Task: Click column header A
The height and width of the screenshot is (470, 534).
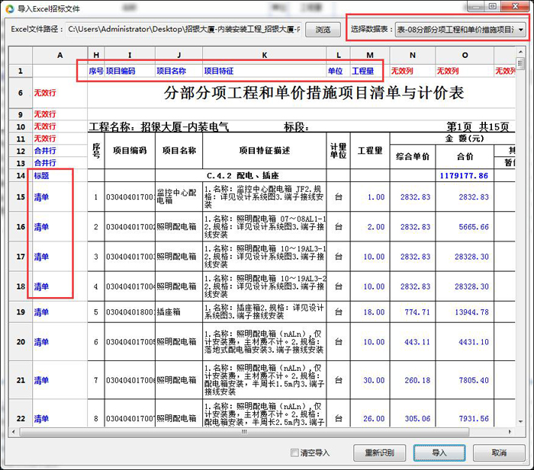Action: (60, 56)
